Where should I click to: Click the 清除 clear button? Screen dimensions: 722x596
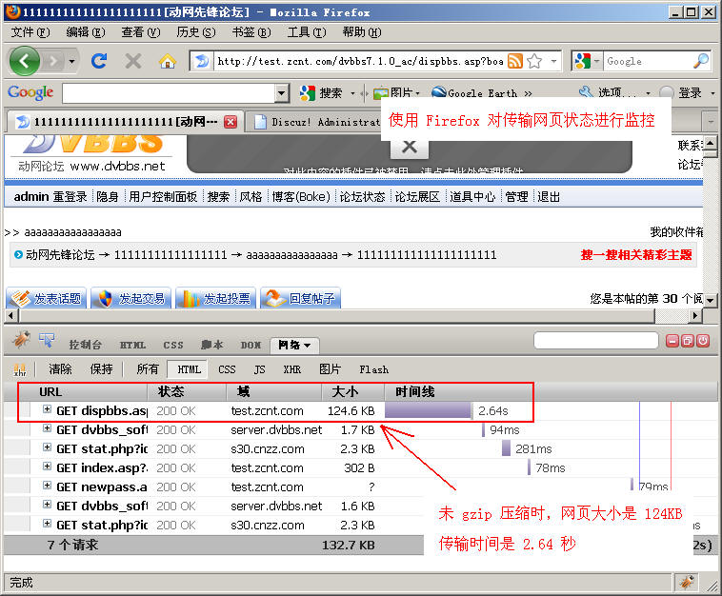60,369
